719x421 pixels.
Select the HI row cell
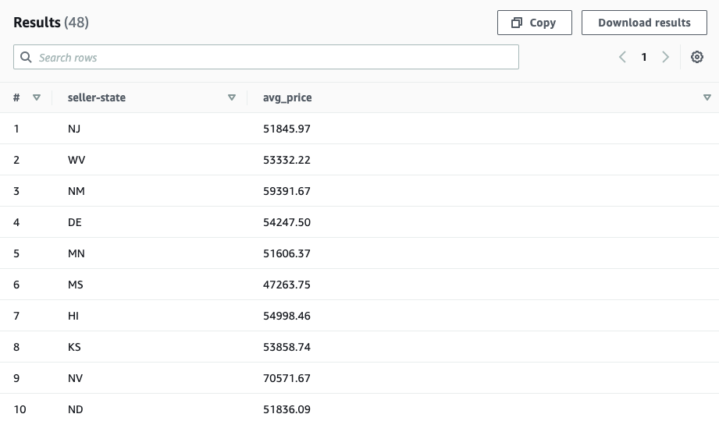coord(73,316)
